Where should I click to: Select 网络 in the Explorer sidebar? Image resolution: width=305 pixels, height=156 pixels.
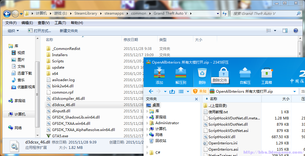(15, 128)
